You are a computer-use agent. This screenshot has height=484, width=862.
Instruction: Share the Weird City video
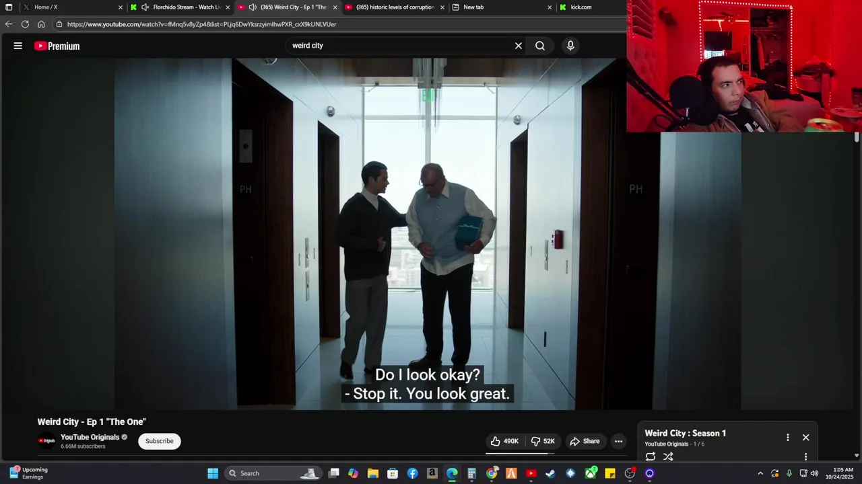(x=585, y=441)
